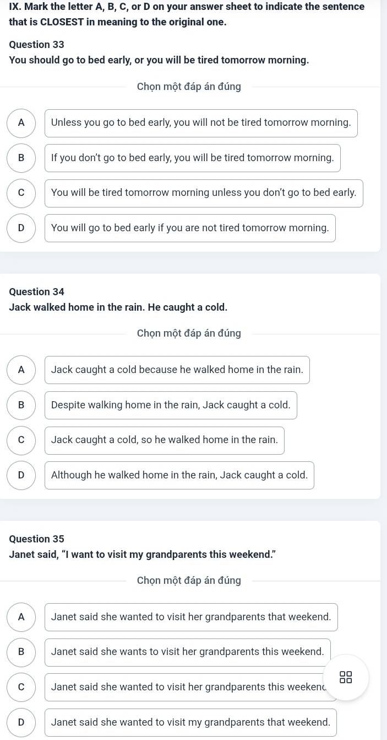Choose option A for Question 35

(21, 617)
